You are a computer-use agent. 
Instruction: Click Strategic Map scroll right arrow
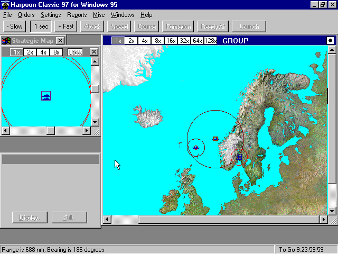coord(87,131)
